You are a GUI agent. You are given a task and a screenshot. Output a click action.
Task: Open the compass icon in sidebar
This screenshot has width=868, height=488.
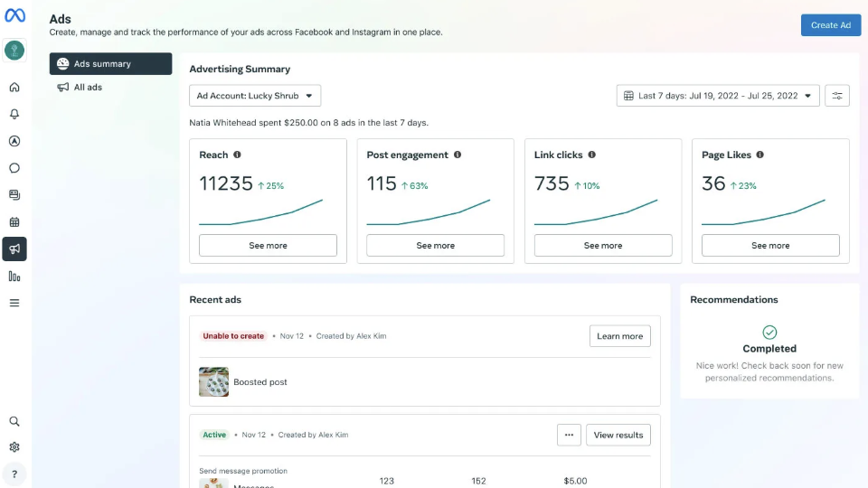pos(14,141)
